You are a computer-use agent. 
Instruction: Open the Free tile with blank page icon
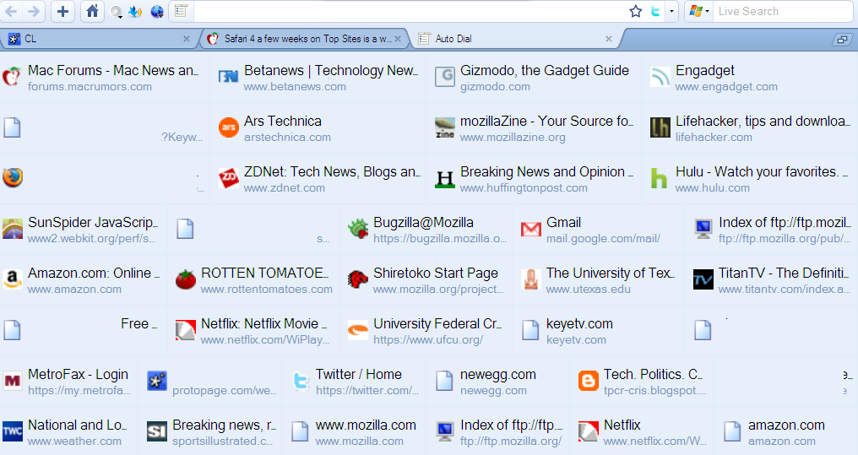[x=83, y=330]
